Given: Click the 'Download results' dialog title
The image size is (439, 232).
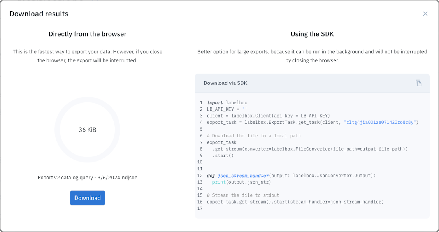Looking at the screenshot, I should click(39, 14).
